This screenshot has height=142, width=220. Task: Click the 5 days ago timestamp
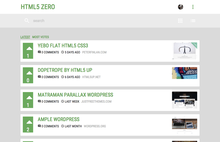pyautogui.click(x=72, y=52)
